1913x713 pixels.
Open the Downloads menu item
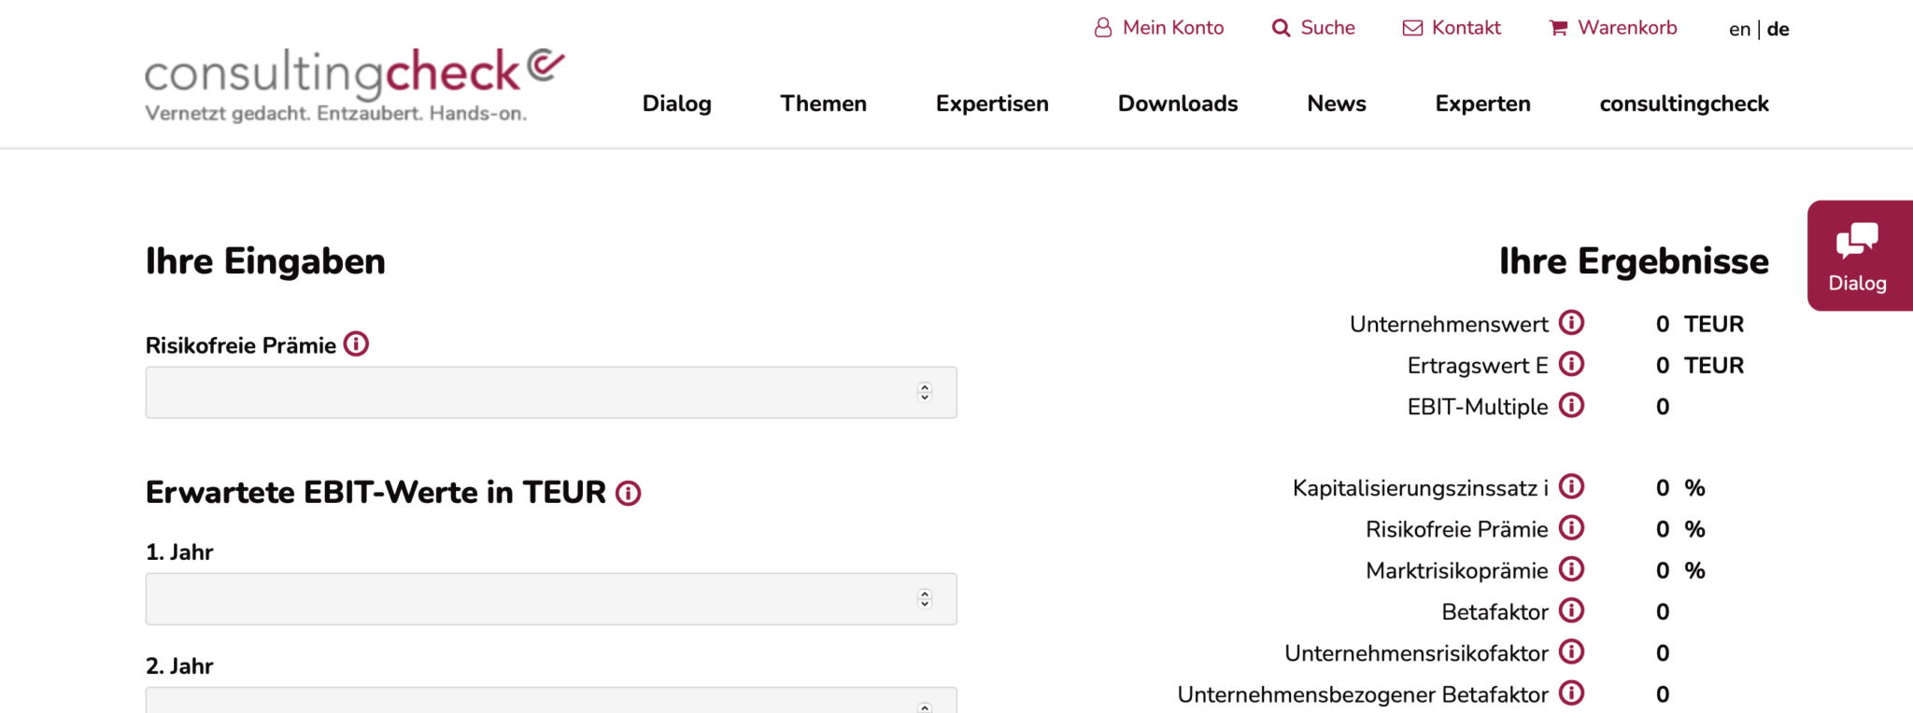[x=1177, y=104]
